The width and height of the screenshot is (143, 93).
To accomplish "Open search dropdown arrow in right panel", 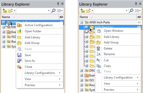I will (x=126, y=11).
